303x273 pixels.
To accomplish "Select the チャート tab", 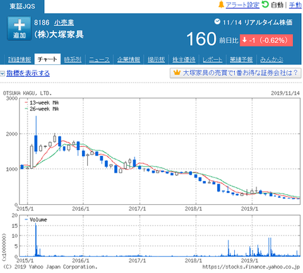I will coord(47,59).
